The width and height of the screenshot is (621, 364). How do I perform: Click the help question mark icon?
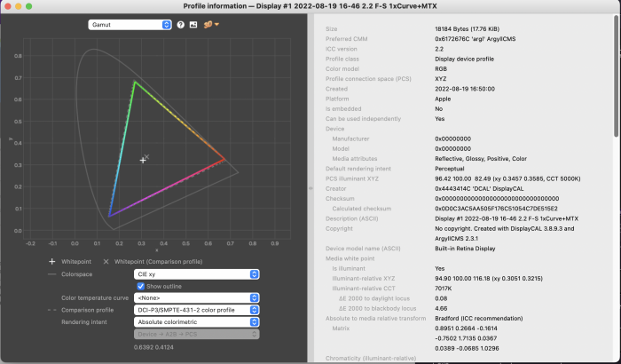pyautogui.click(x=180, y=24)
